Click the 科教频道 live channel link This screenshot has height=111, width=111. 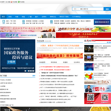pos(35,21)
